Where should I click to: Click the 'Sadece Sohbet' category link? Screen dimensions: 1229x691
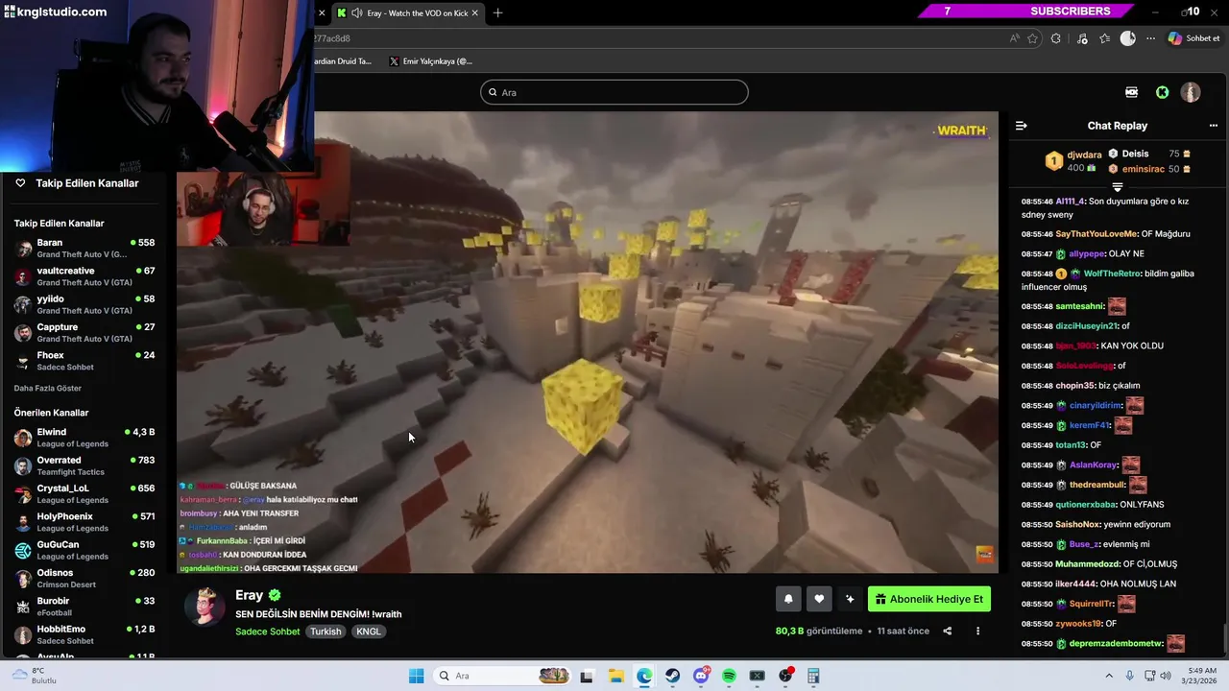[x=268, y=631]
